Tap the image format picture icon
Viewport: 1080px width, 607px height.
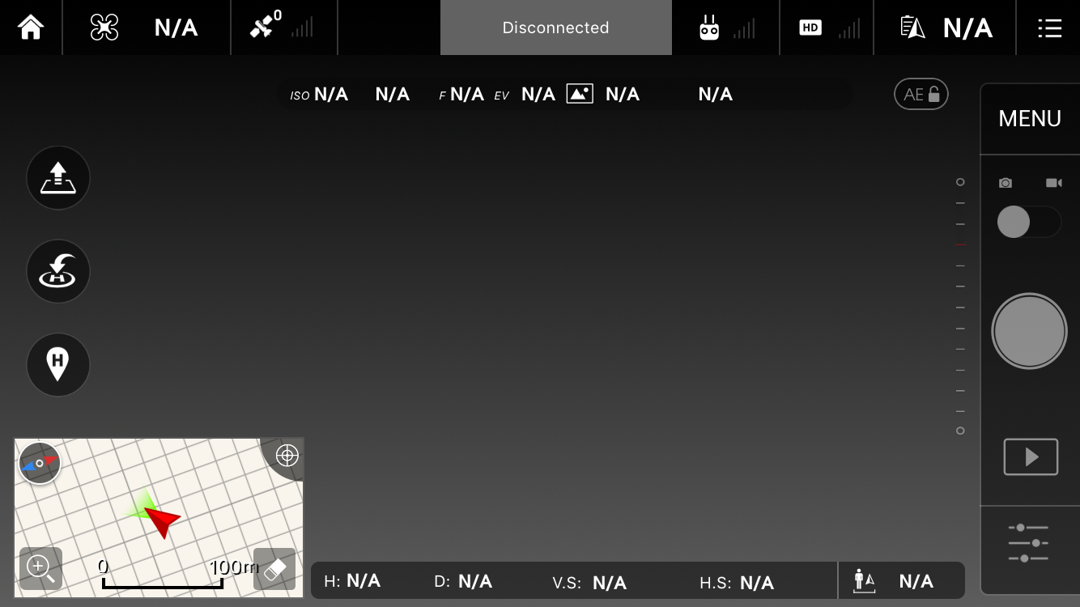580,94
